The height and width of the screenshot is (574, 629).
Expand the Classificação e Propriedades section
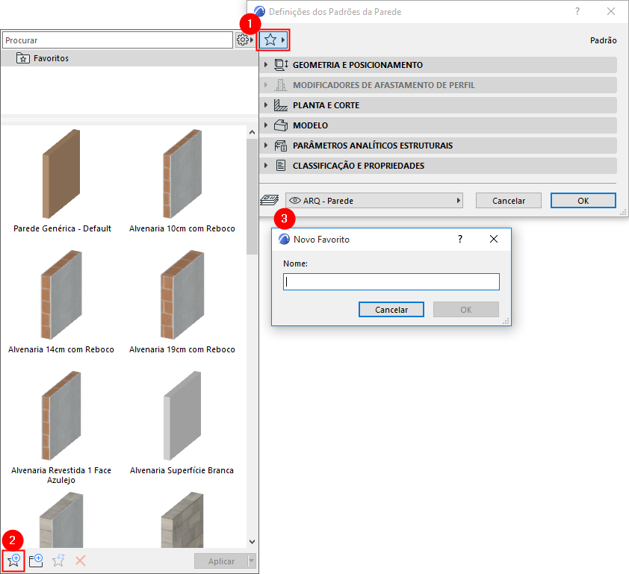(x=267, y=165)
